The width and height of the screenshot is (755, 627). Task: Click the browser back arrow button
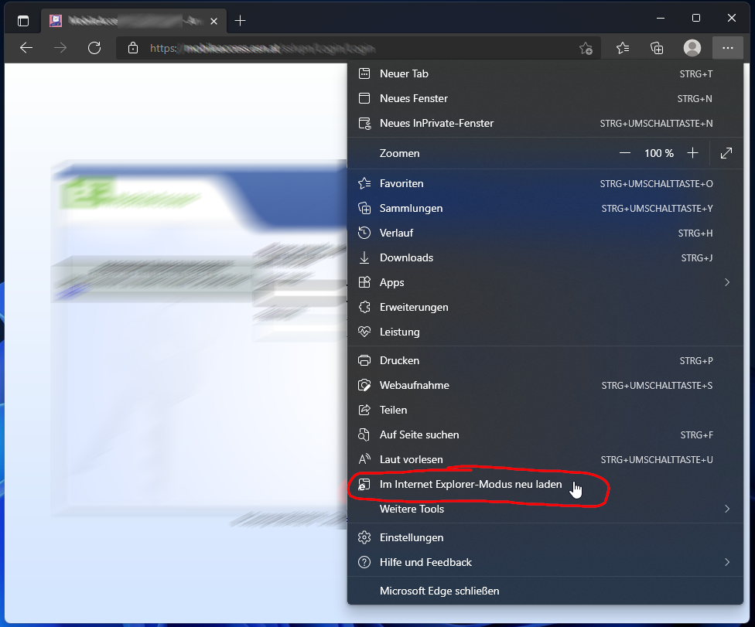pyautogui.click(x=26, y=48)
